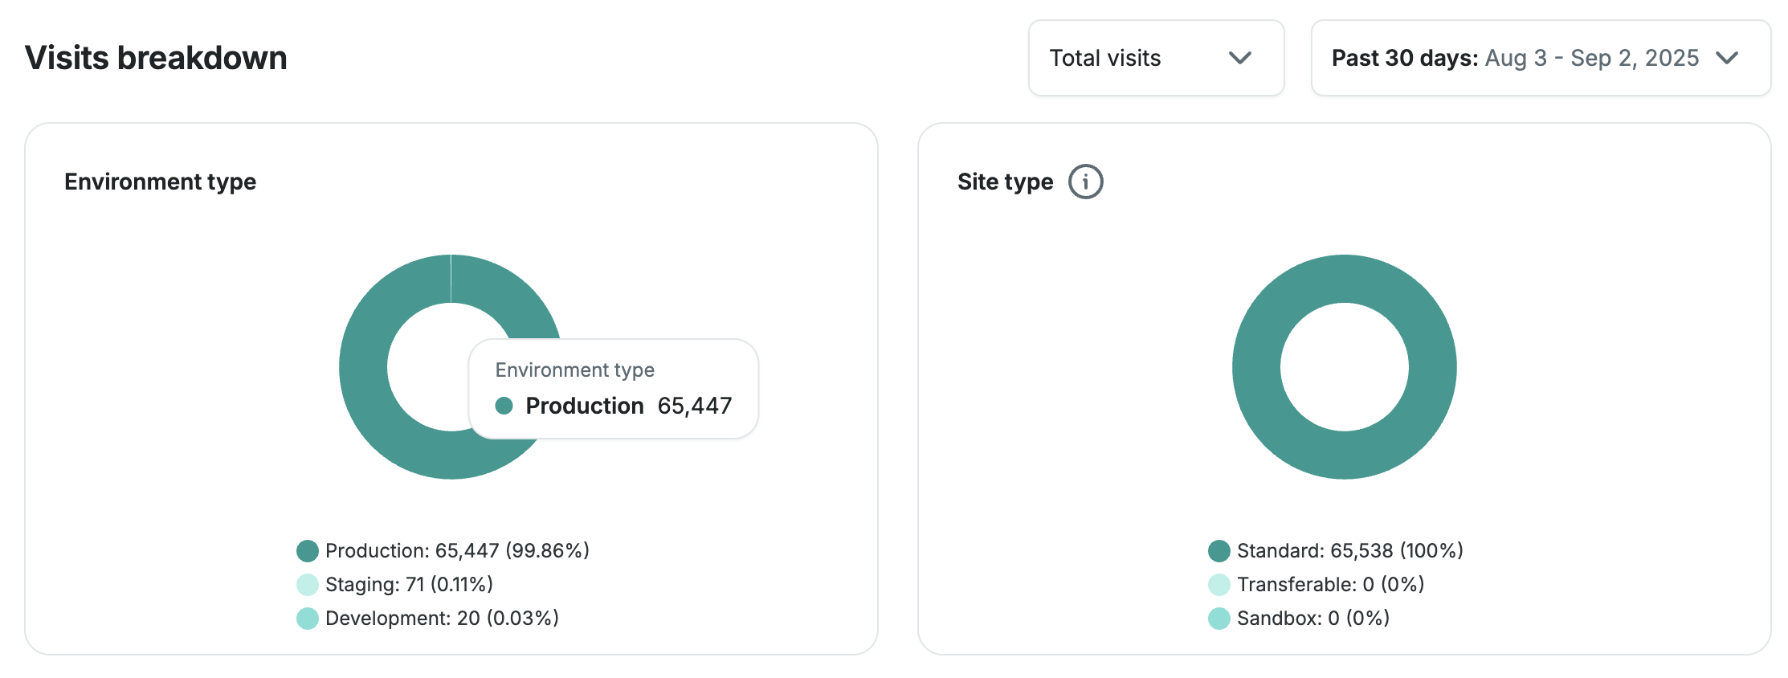Toggle the Production legend color dot
The height and width of the screenshot is (678, 1788).
308,551
